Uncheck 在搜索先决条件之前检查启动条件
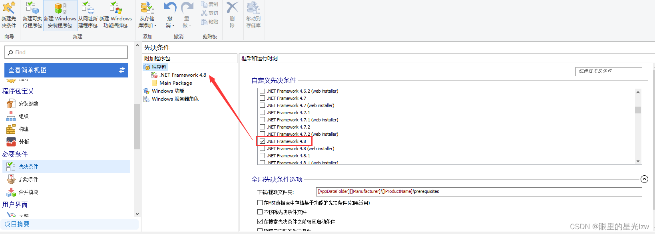 [260, 221]
